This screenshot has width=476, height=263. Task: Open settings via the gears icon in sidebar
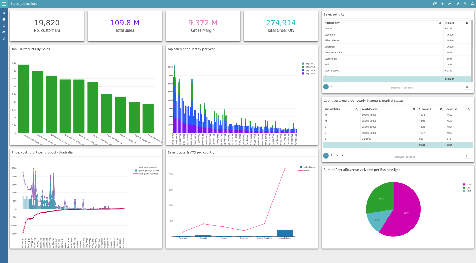[x=3, y=32]
